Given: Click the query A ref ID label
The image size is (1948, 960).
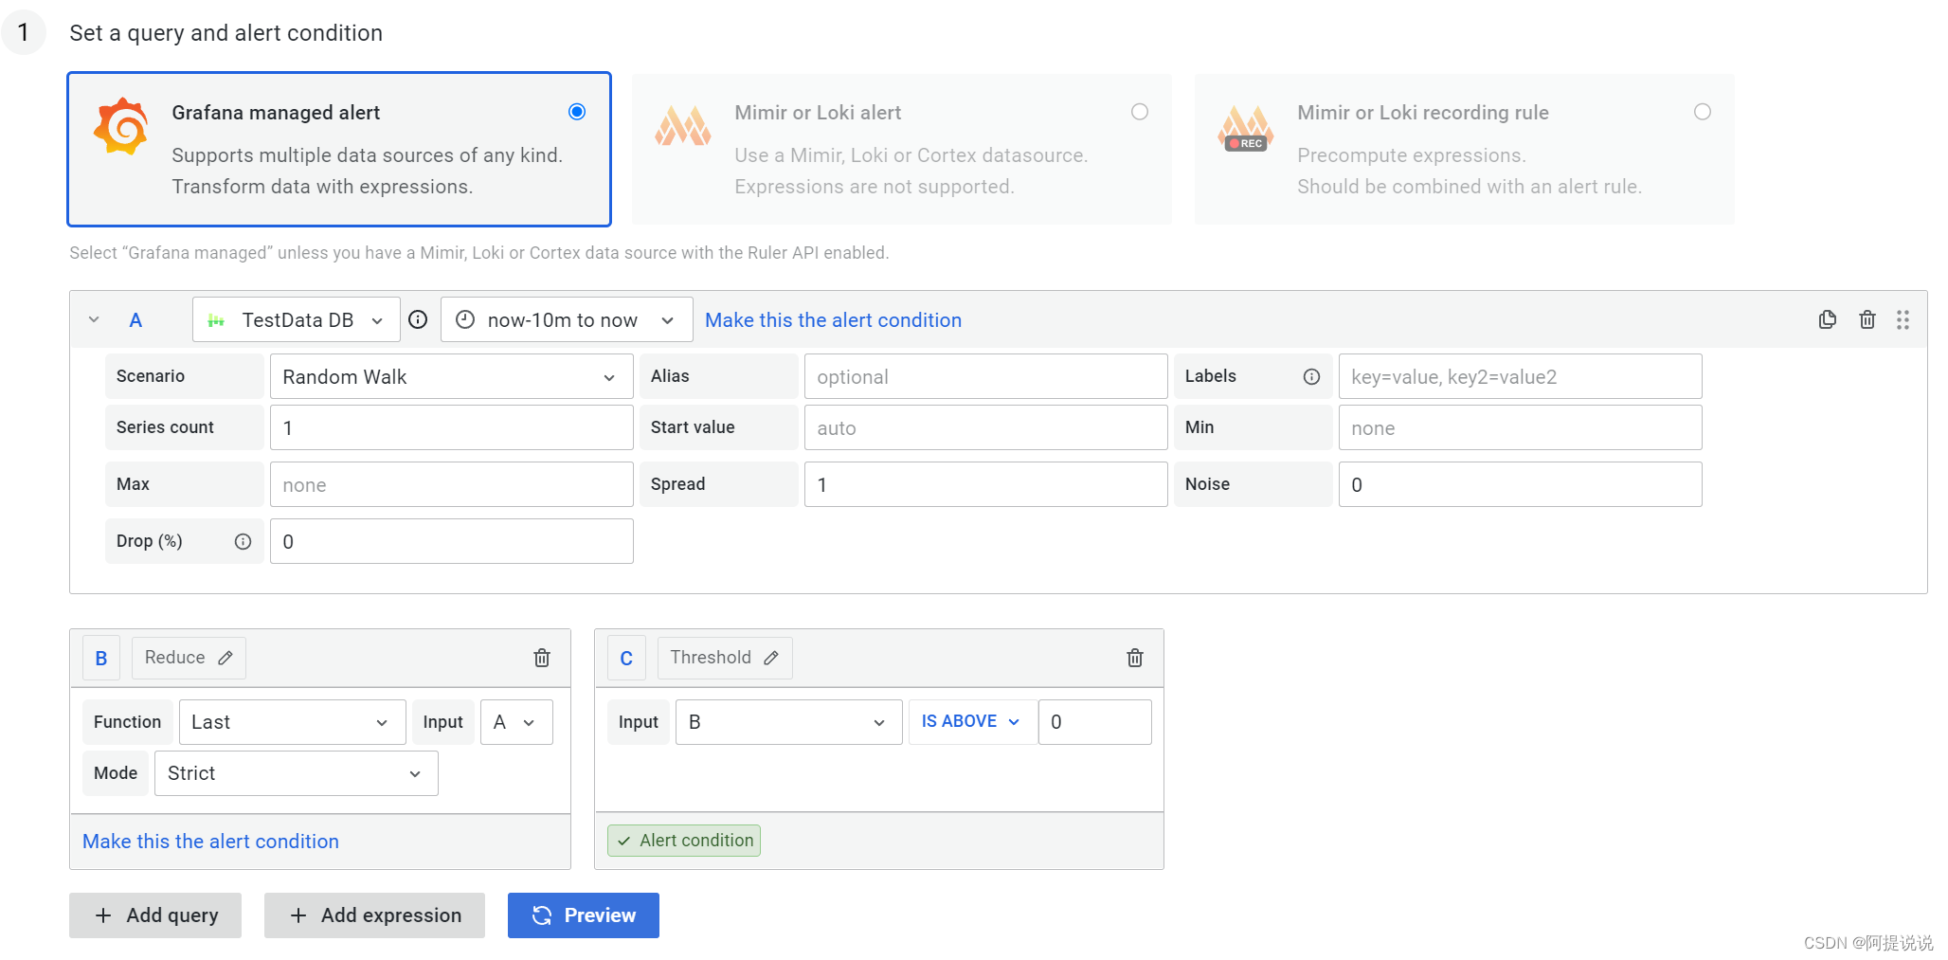Looking at the screenshot, I should pyautogui.click(x=135, y=320).
